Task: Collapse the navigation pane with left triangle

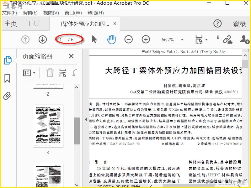Action: click(x=86, y=119)
